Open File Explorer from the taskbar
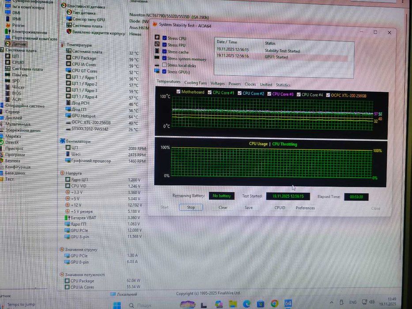 pos(233,304)
